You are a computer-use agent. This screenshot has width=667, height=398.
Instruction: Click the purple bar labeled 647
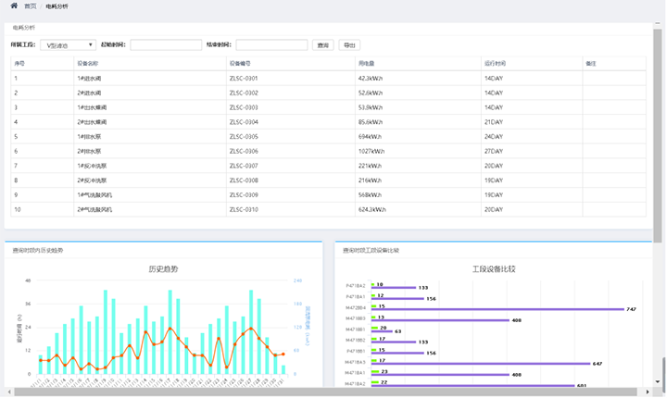pyautogui.click(x=481, y=364)
